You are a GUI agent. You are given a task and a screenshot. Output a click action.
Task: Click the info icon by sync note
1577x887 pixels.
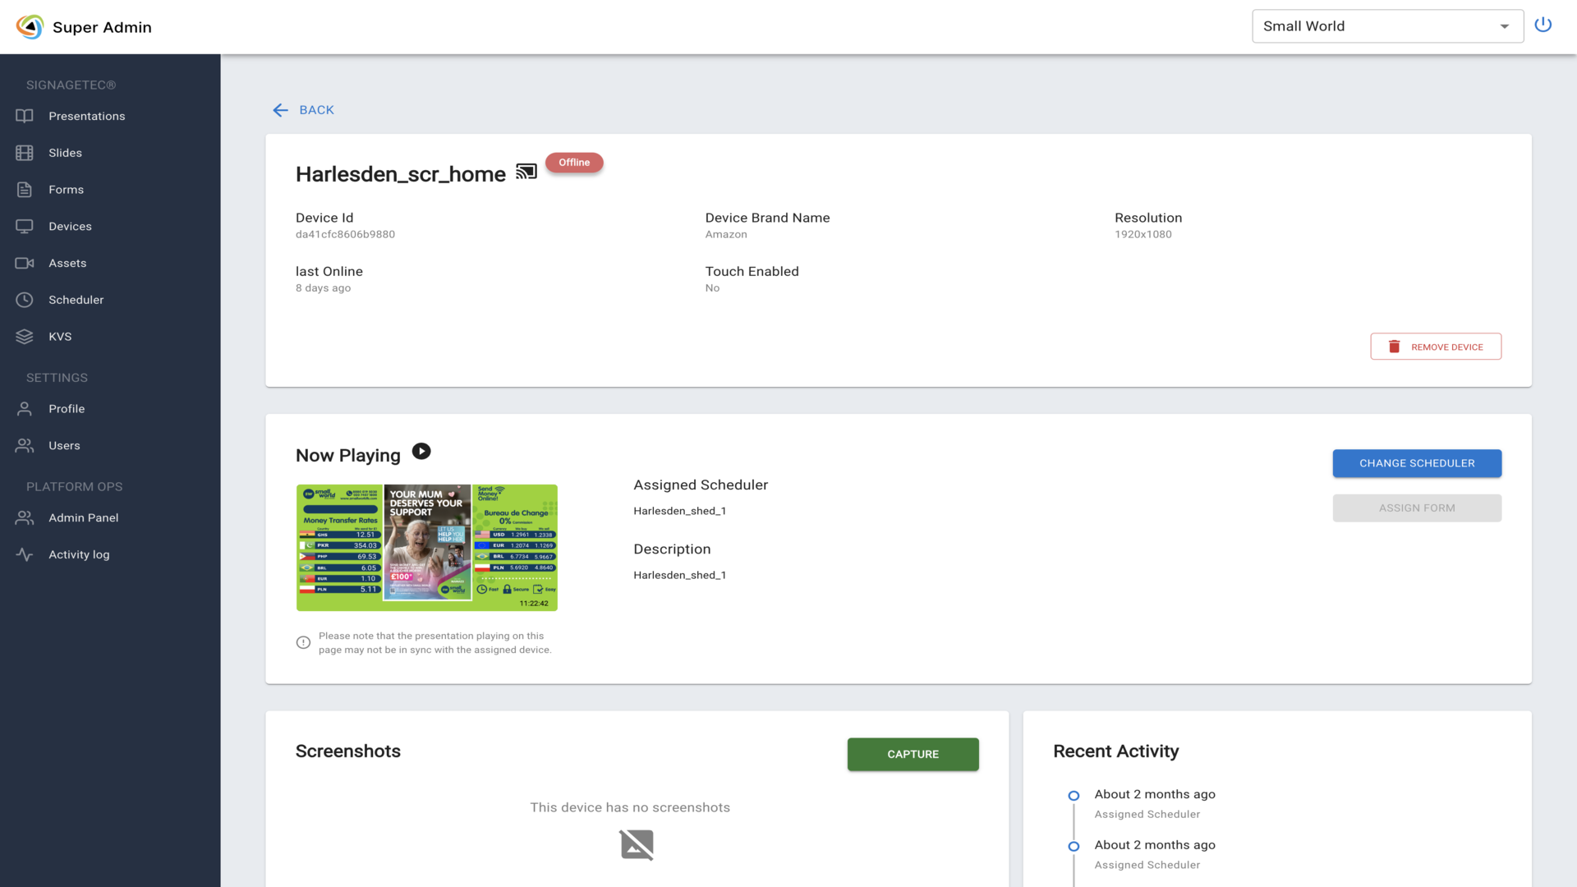[303, 642]
